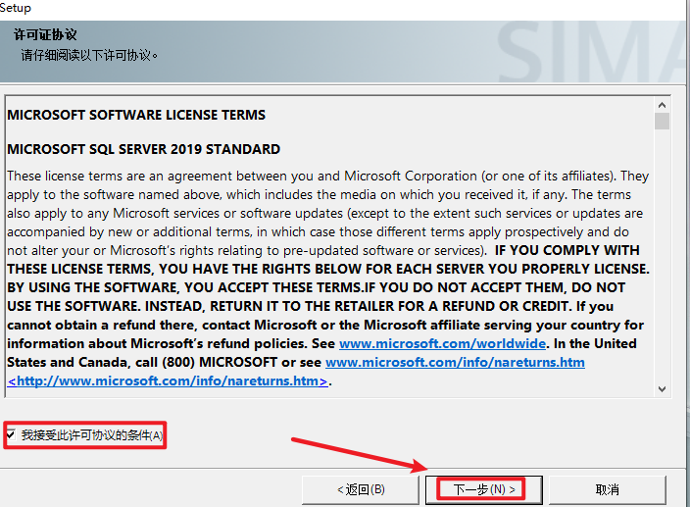
Task: Click the license text scrollbar thumb
Action: point(663,122)
